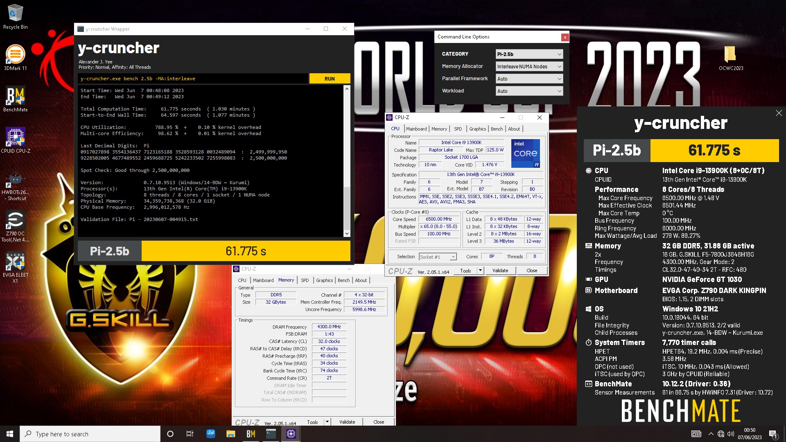Click the DRAM Frequency value 4300.0 MHz

tap(329, 327)
